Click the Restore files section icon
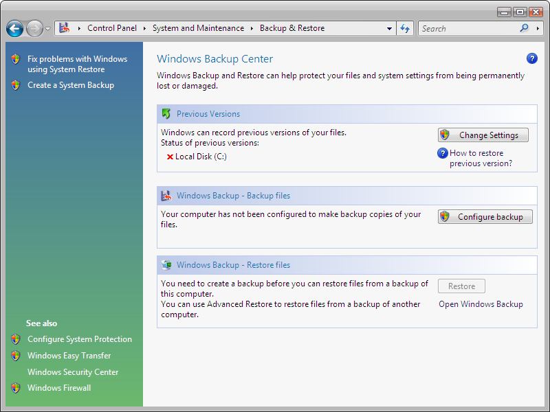The width and height of the screenshot is (550, 412). pyautogui.click(x=166, y=265)
